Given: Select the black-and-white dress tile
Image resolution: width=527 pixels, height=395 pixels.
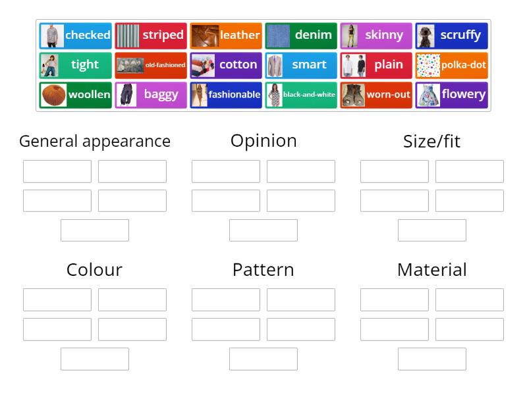Looking at the screenshot, I should pos(301,94).
